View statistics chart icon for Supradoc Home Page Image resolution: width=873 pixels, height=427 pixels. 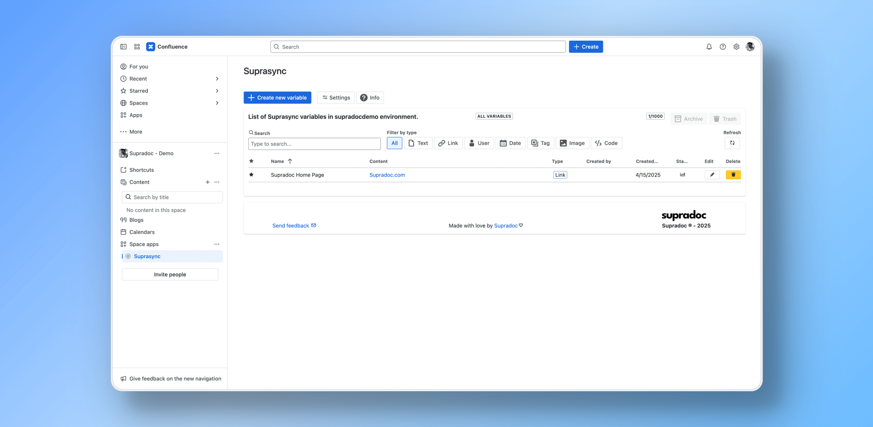point(682,175)
